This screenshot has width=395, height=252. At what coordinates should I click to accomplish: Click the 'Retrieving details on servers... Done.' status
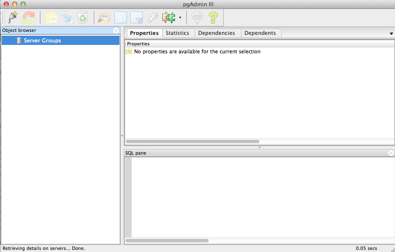click(44, 248)
